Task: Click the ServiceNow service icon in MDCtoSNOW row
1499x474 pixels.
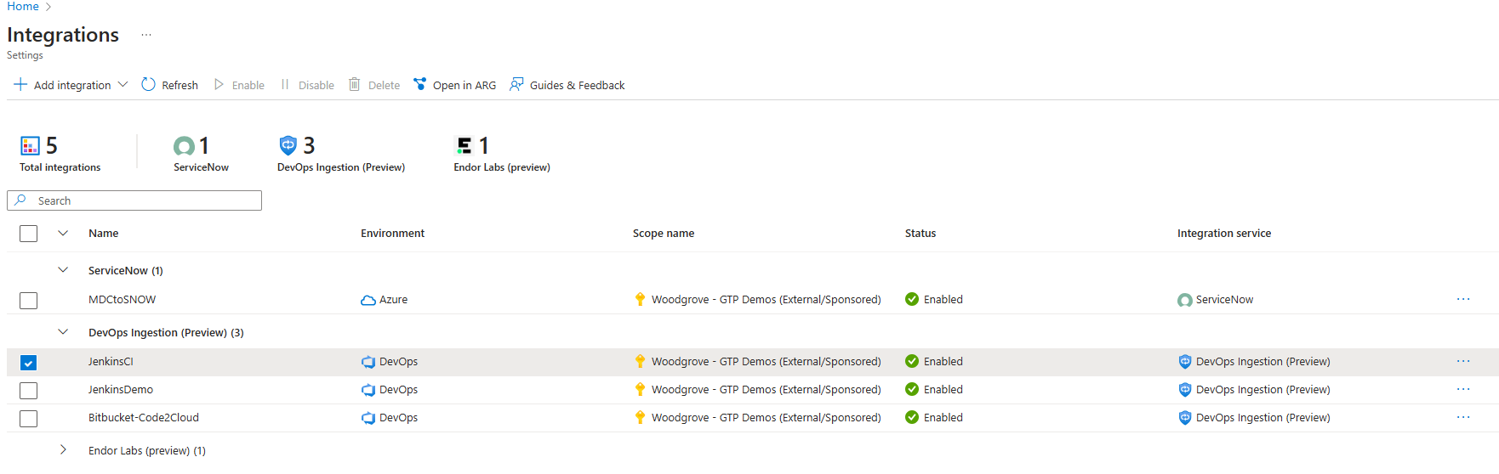Action: pyautogui.click(x=1185, y=300)
